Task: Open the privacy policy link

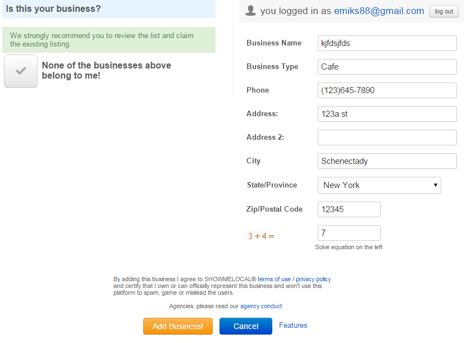Action: point(313,279)
